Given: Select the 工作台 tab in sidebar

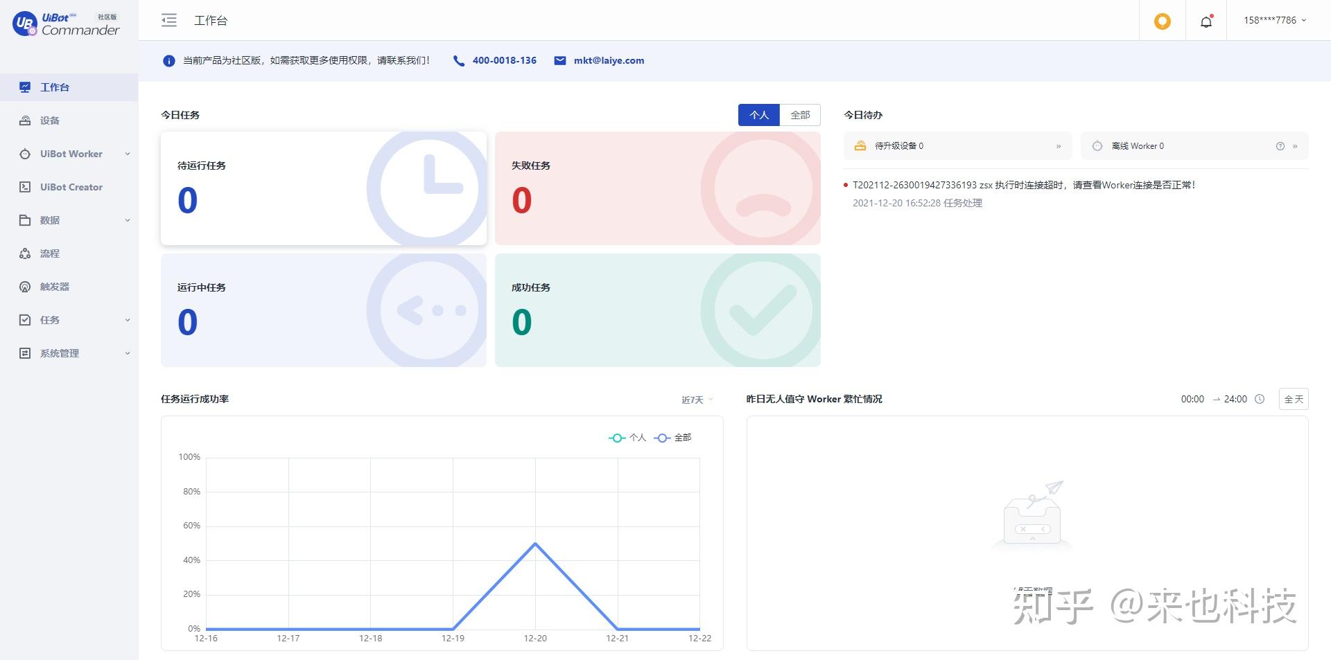Looking at the screenshot, I should (52, 87).
